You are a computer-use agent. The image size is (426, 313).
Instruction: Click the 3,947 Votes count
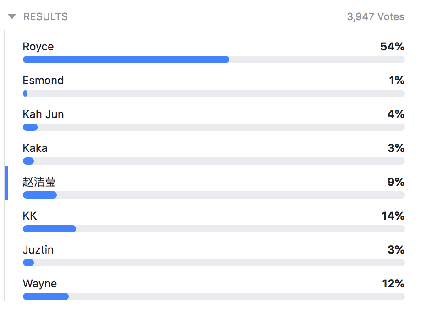(375, 17)
